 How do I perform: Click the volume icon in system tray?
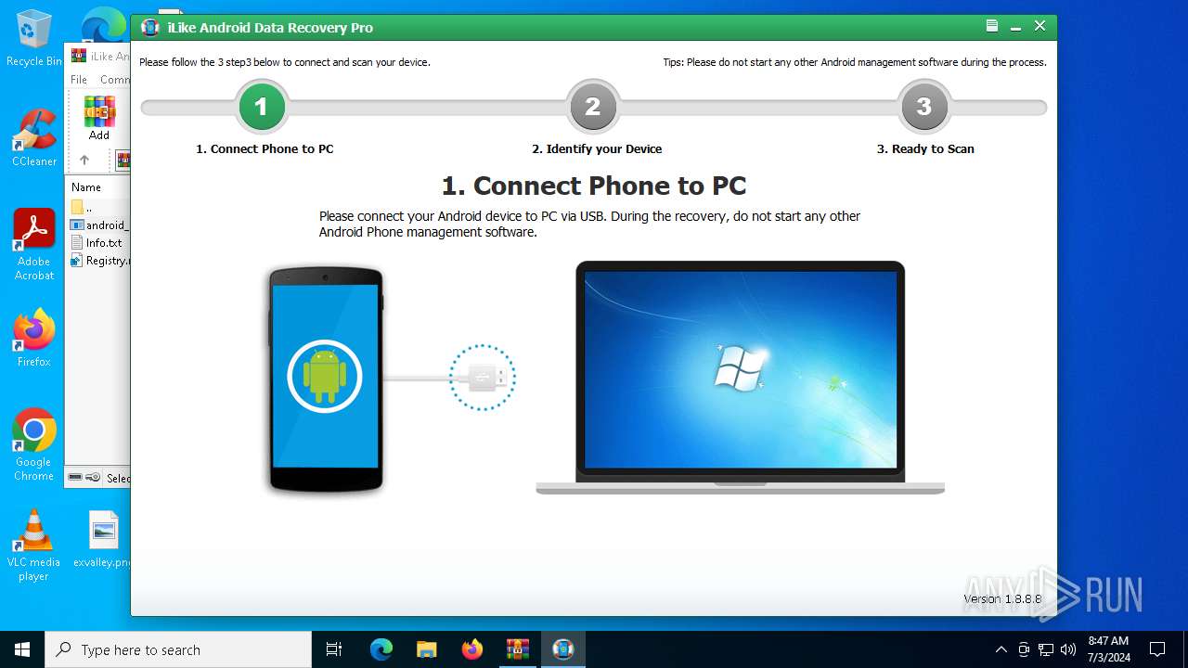(x=1068, y=649)
